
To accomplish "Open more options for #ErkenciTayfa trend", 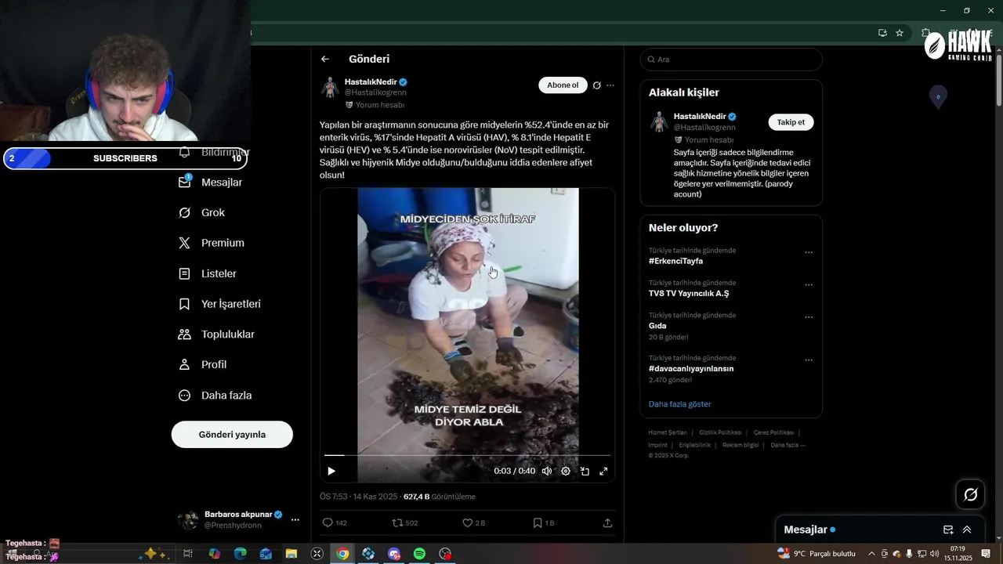I will (809, 252).
